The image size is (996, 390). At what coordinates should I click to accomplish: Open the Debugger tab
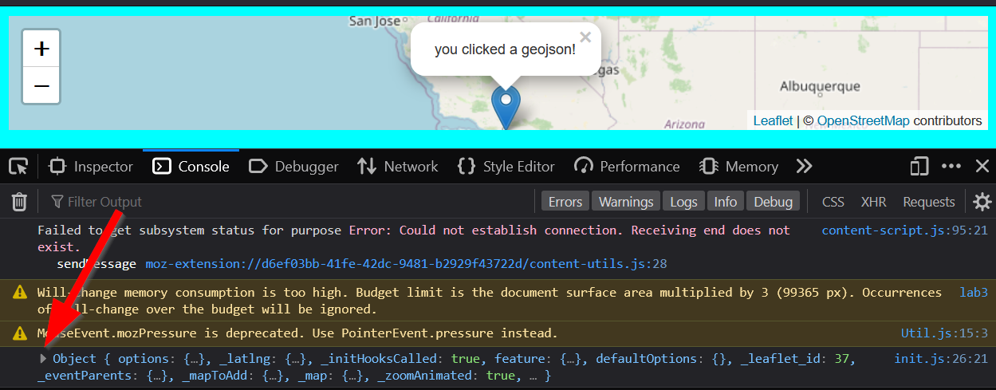(293, 167)
